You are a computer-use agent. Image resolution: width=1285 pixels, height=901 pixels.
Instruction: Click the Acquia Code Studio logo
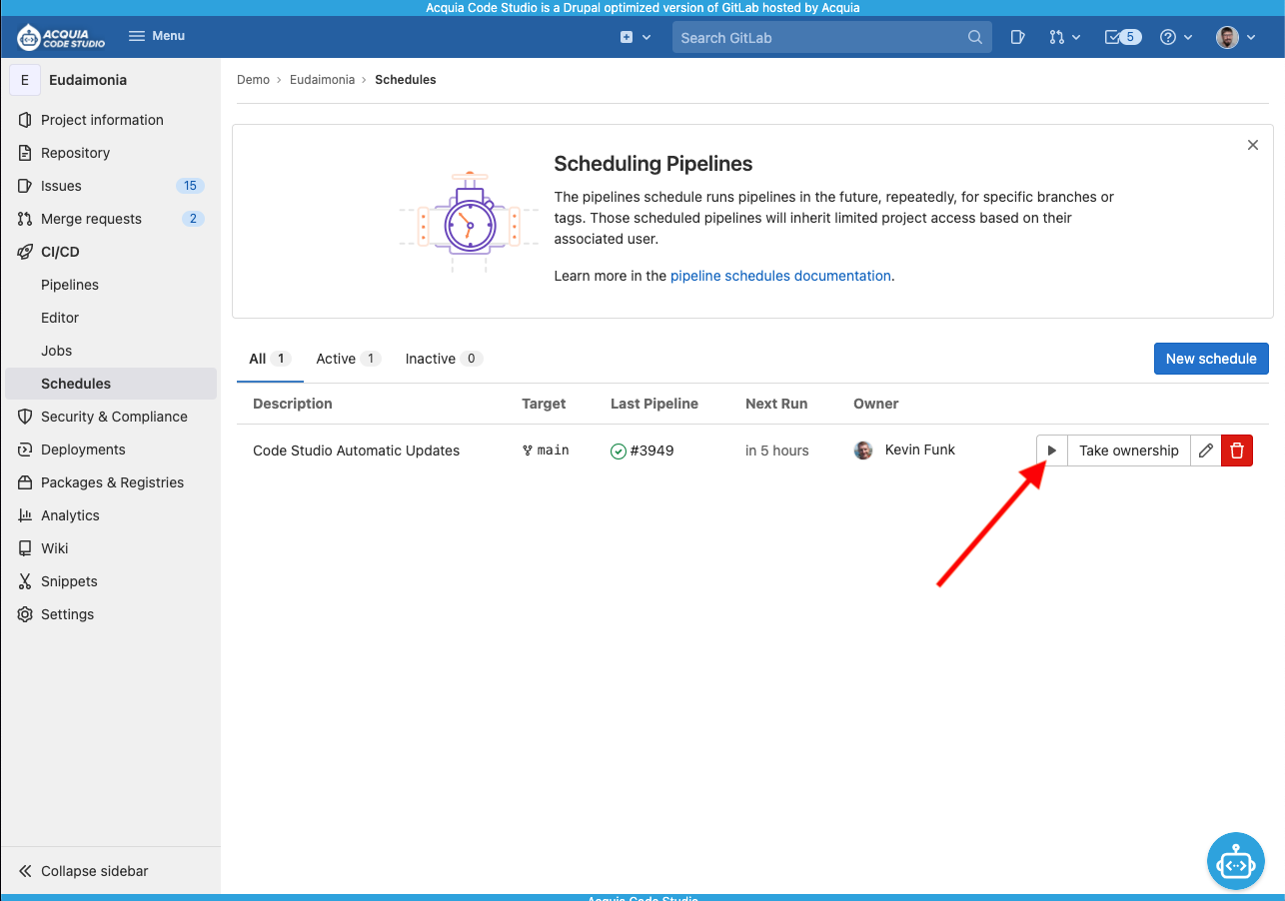pyautogui.click(x=61, y=37)
